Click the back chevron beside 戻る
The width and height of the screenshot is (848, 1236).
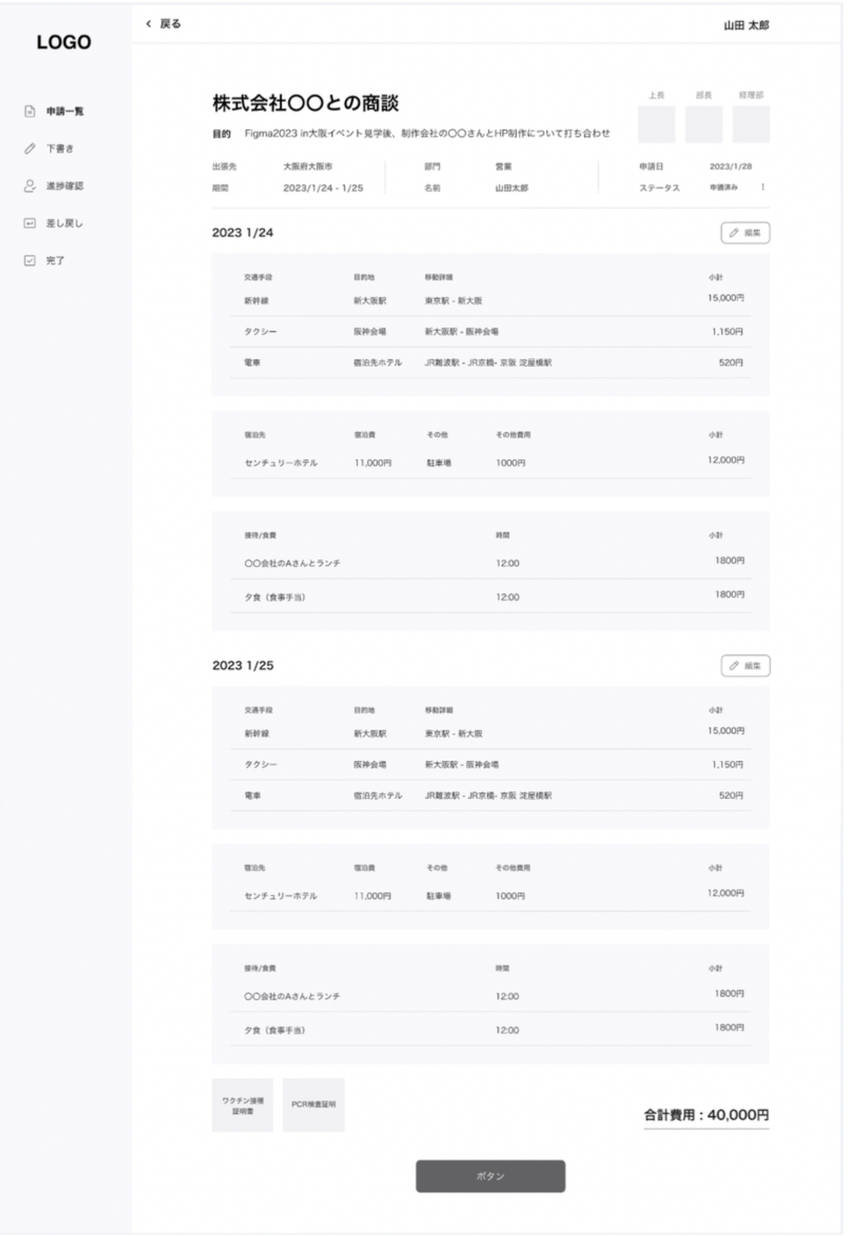pyautogui.click(x=149, y=24)
